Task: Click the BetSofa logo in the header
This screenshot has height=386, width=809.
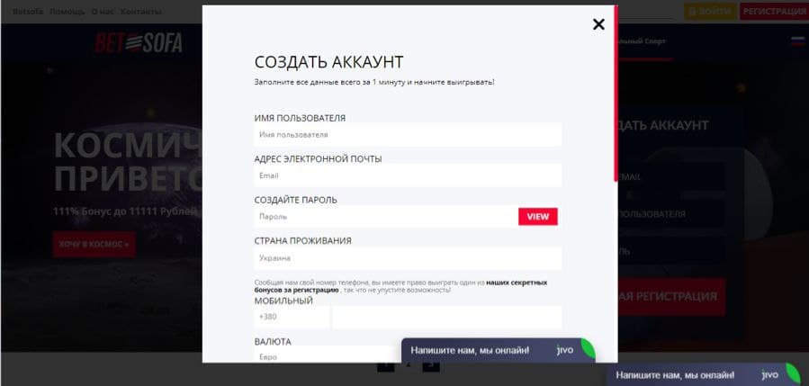Action: (139, 42)
